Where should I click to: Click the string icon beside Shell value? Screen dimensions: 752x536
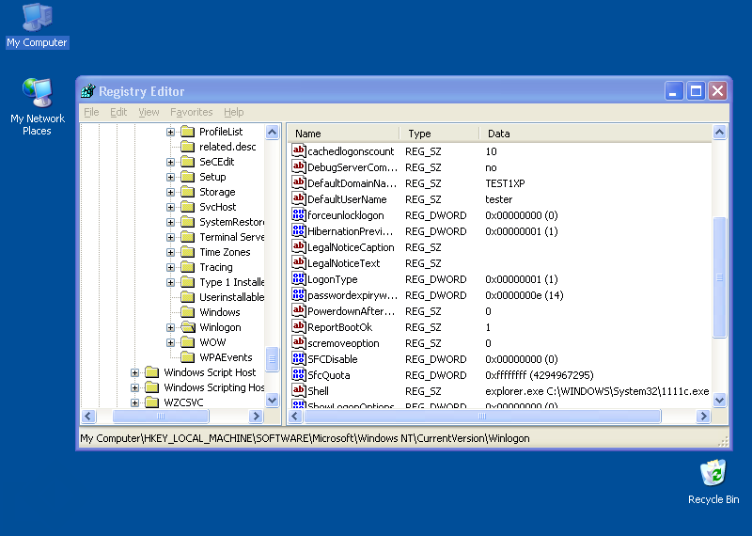298,390
